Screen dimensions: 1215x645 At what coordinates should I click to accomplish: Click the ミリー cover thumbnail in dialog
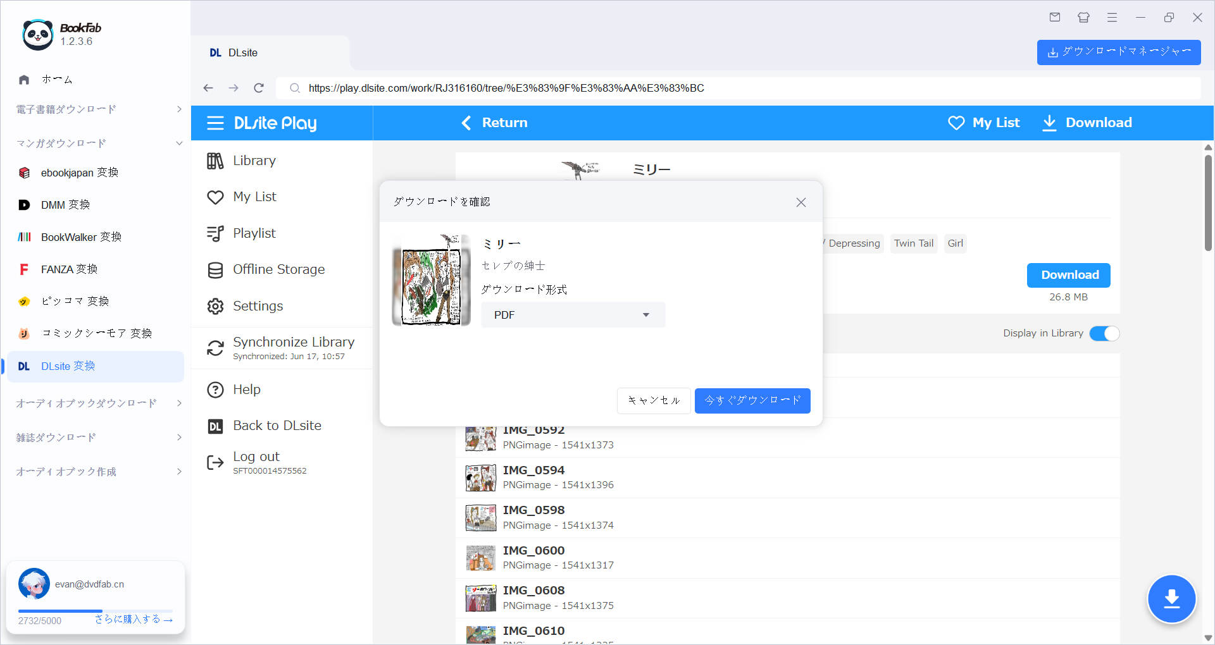pyautogui.click(x=431, y=280)
